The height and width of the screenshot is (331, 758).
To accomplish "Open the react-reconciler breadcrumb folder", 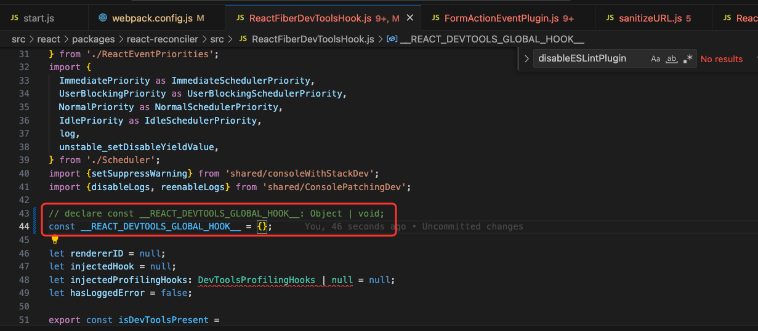I will tap(163, 39).
